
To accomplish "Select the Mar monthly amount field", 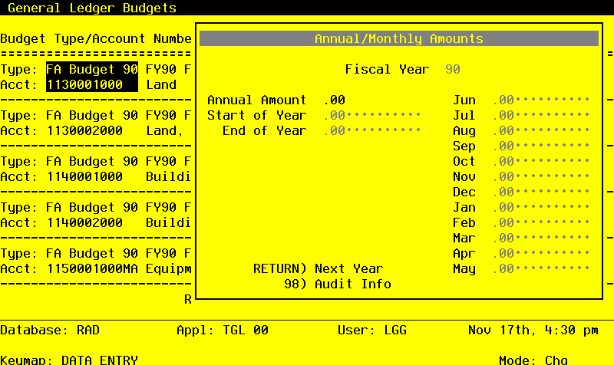I will point(541,238).
